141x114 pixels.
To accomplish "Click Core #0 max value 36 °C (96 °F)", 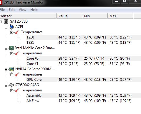I will point(120,58).
